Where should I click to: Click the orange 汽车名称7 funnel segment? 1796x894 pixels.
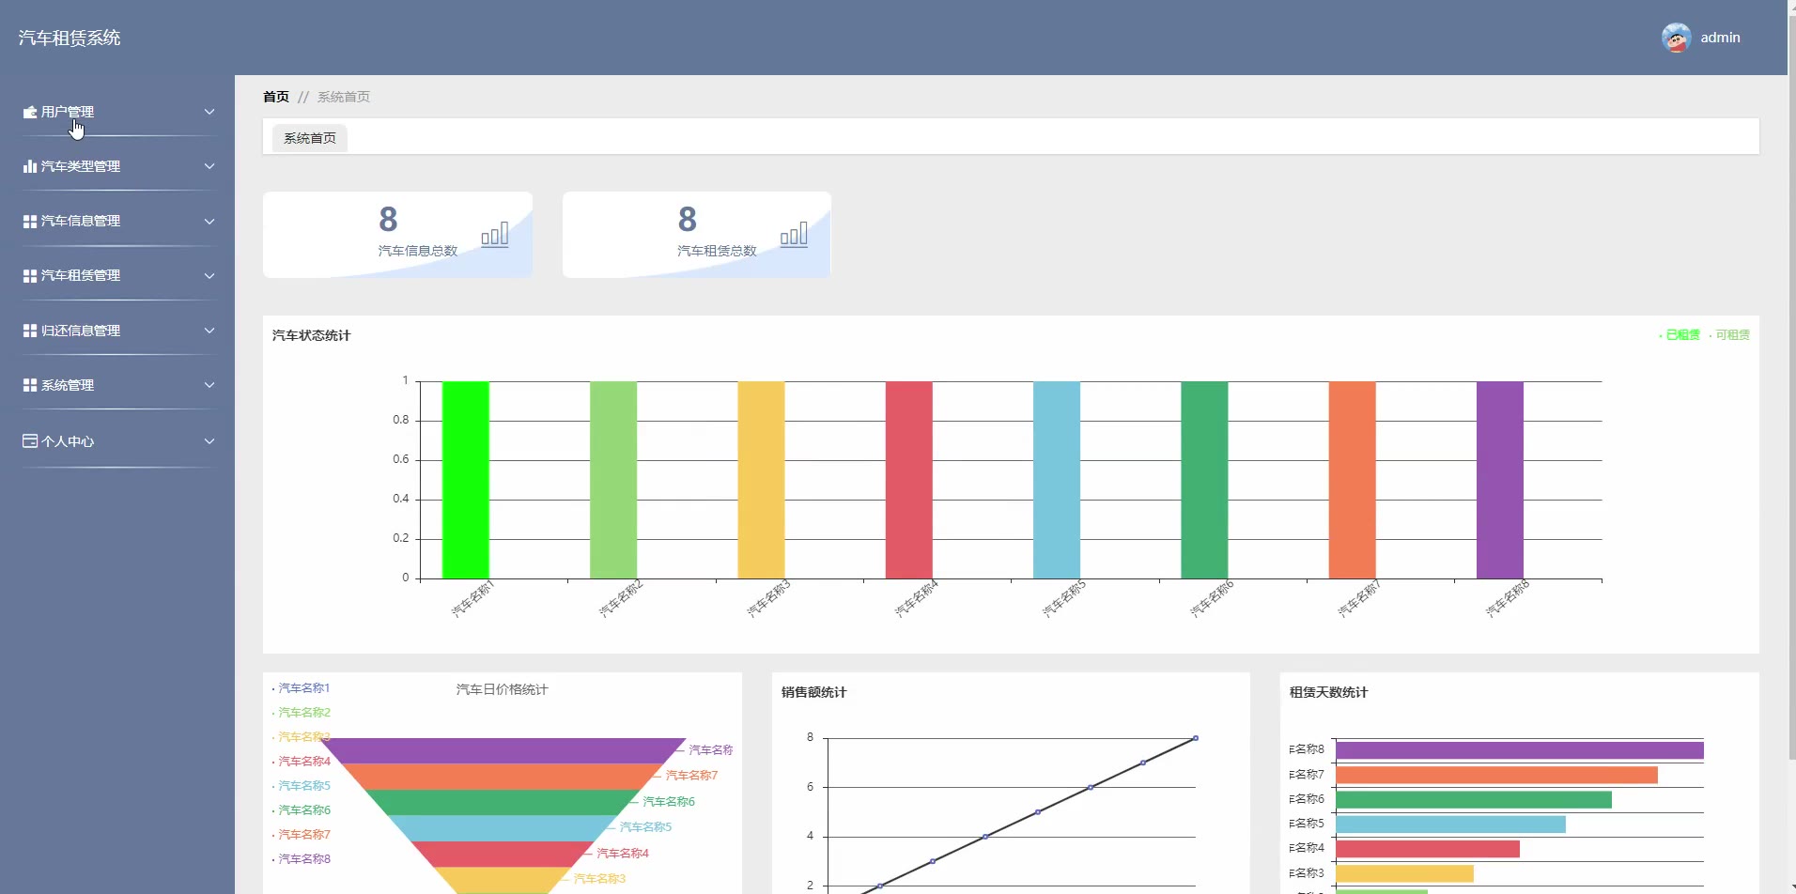503,777
